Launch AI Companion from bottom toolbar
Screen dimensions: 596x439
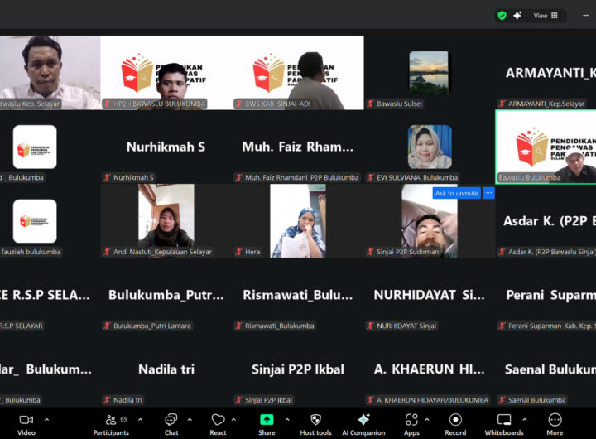coord(363,422)
